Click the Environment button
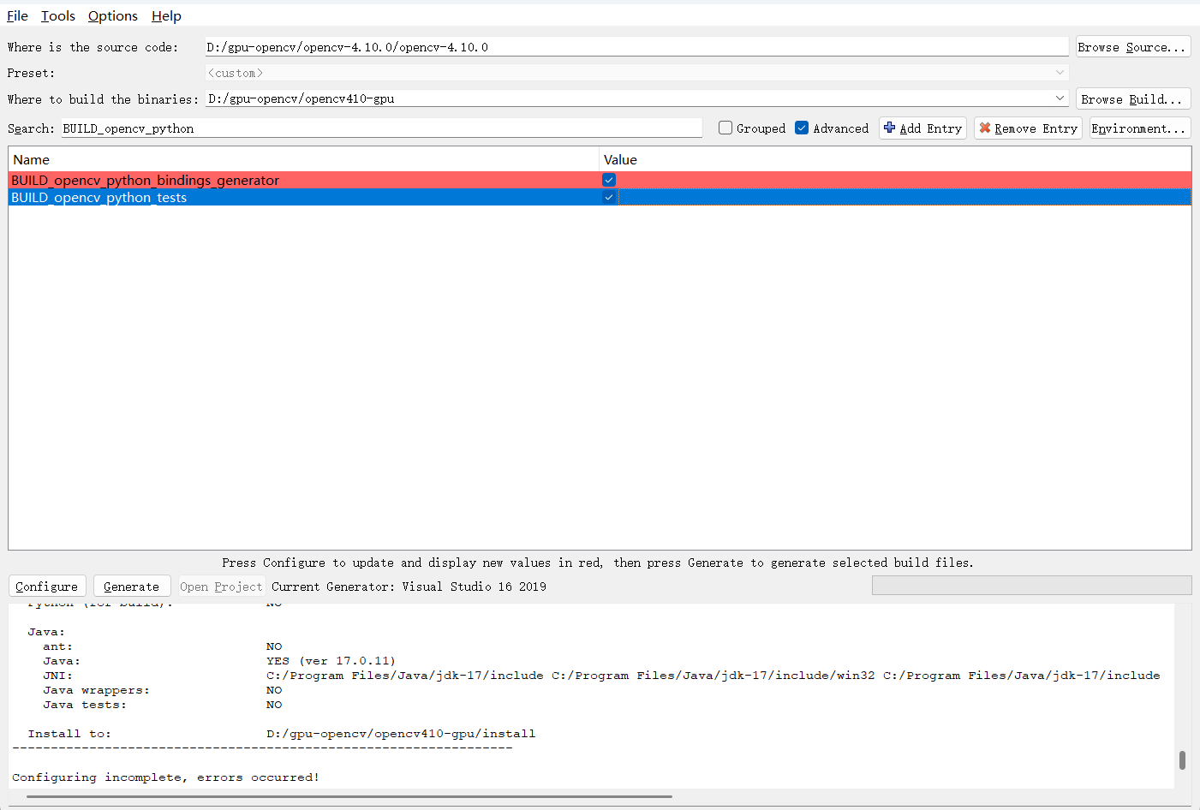1200x810 pixels. coord(1139,128)
